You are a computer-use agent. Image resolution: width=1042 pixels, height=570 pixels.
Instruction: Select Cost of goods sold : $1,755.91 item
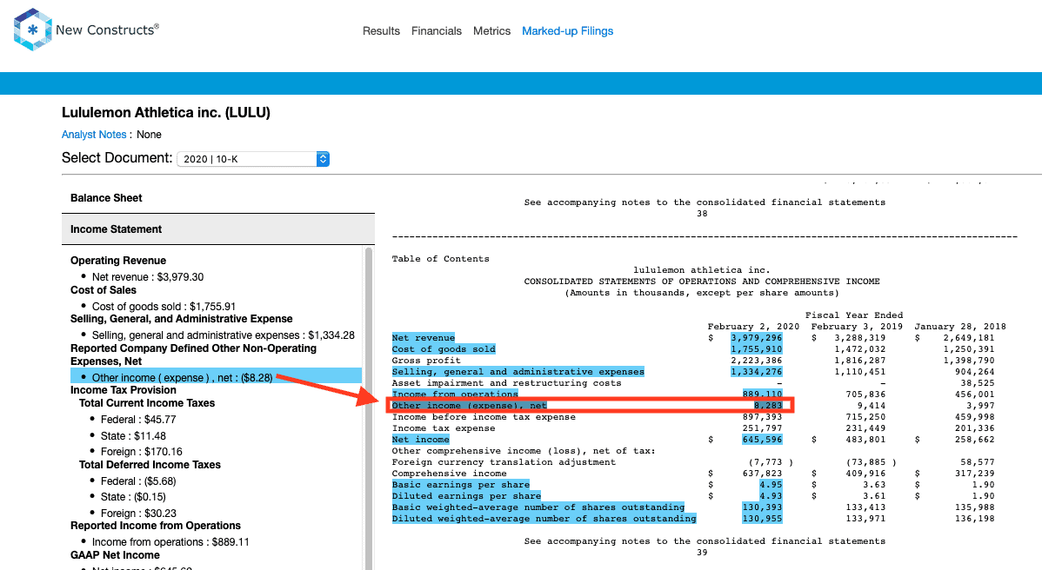pos(164,307)
